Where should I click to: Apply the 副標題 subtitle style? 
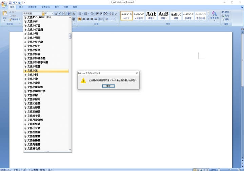(188, 16)
